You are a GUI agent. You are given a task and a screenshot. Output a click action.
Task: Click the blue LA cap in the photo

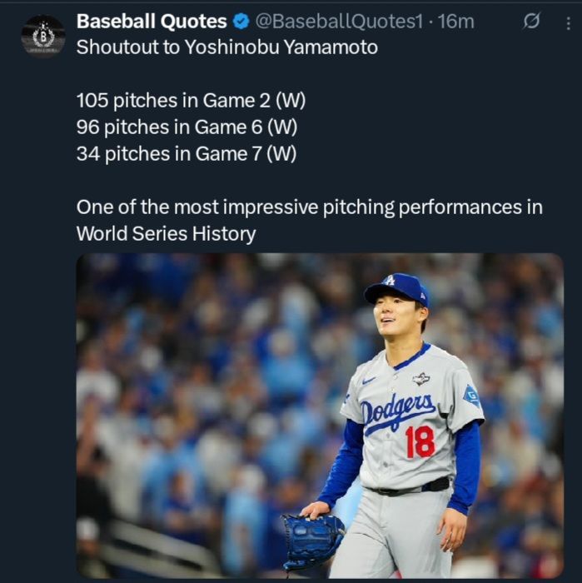396,288
